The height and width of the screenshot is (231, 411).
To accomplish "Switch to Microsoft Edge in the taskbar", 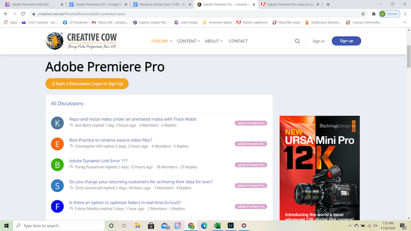I will point(204,226).
